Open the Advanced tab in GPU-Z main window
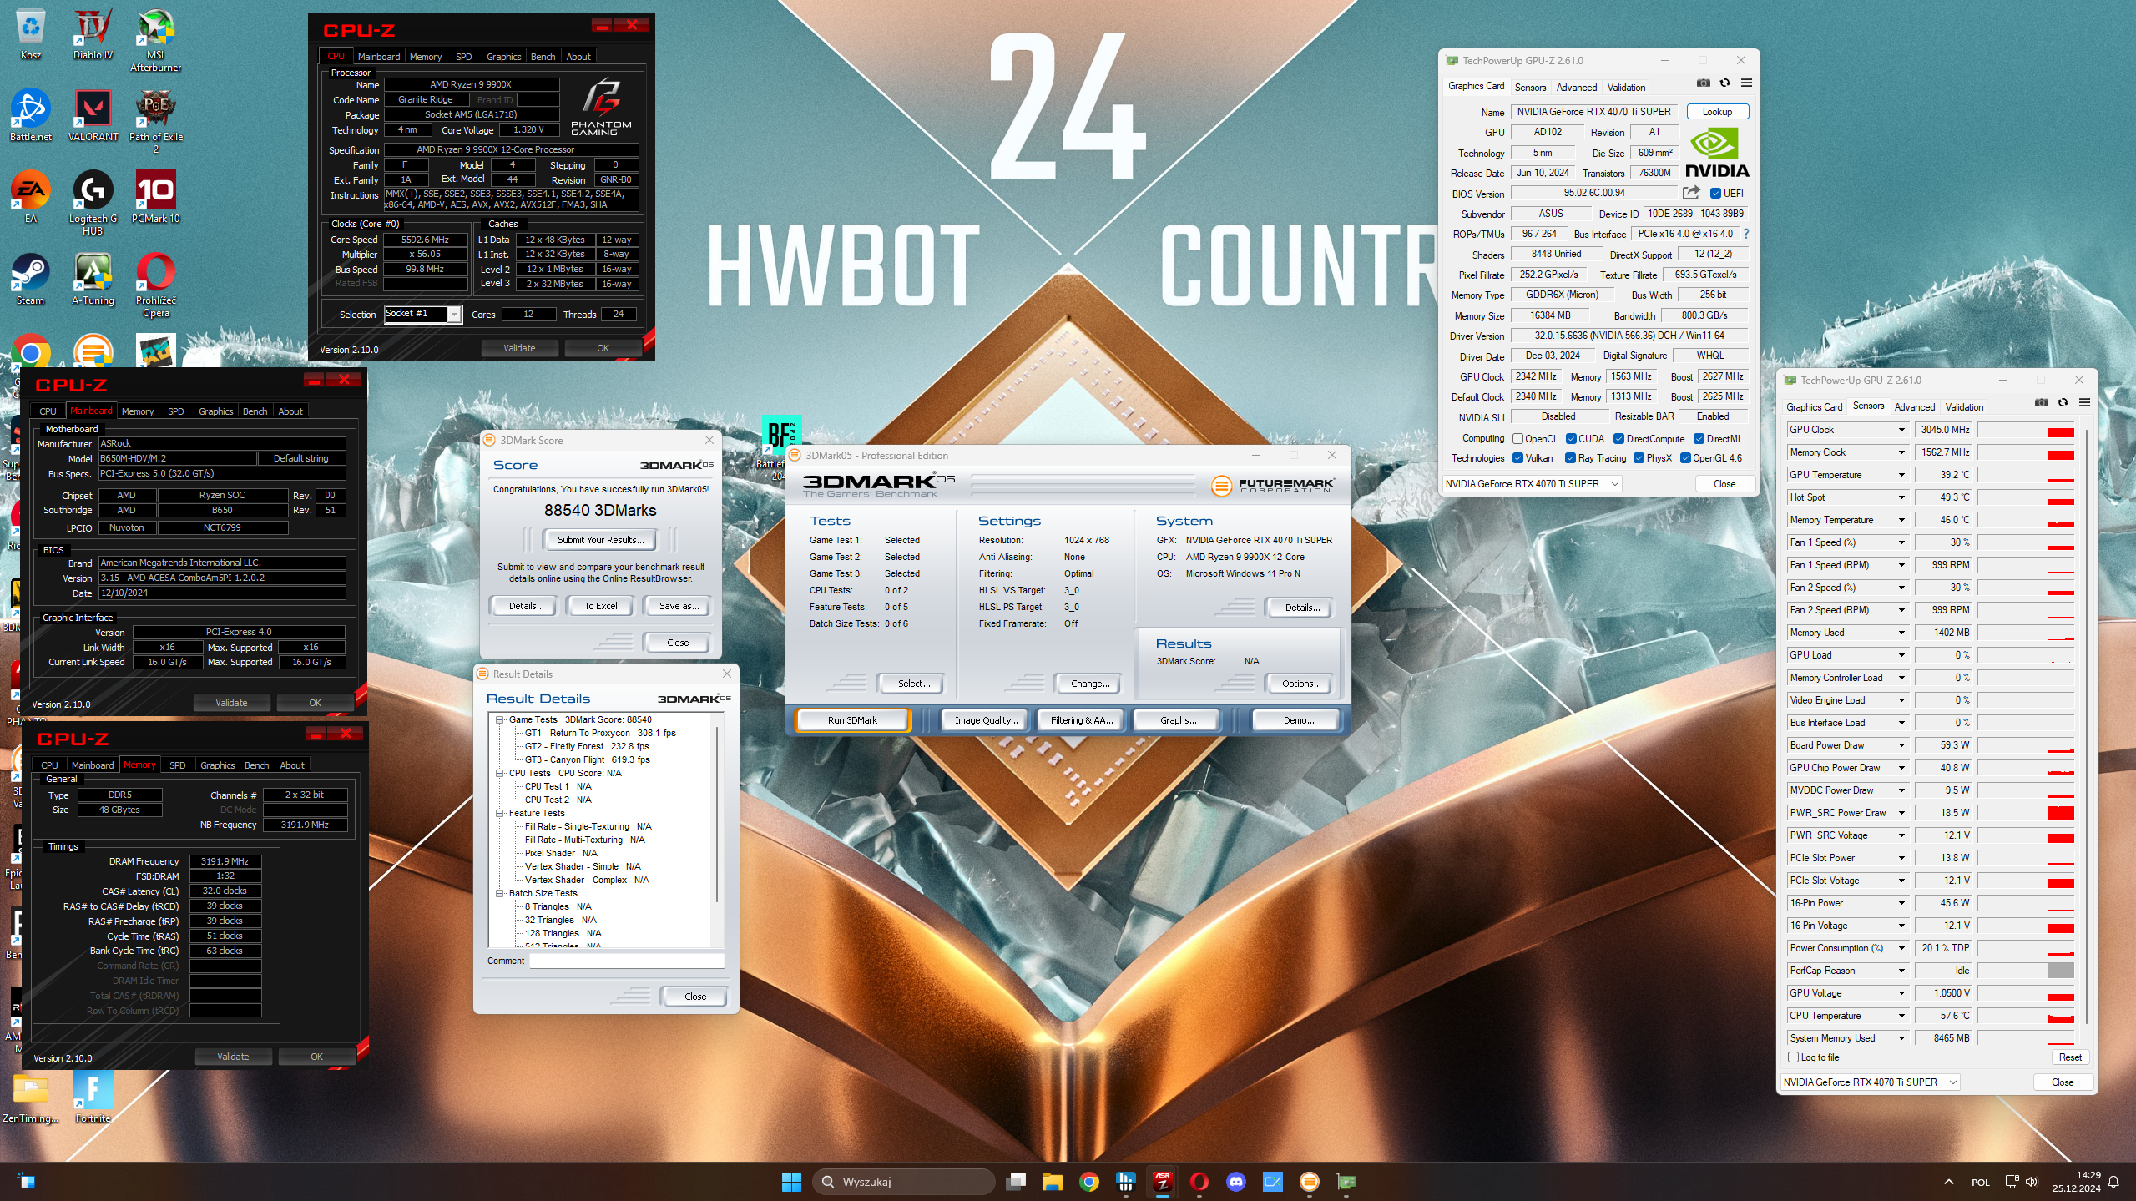 tap(1576, 88)
